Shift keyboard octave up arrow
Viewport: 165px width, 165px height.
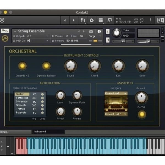pos(2,142)
